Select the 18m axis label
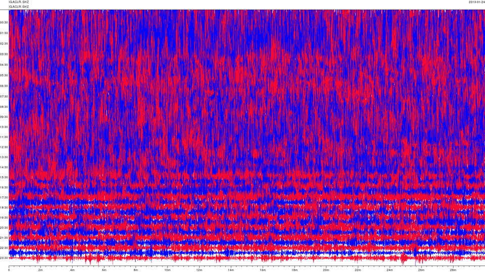 coord(294,270)
